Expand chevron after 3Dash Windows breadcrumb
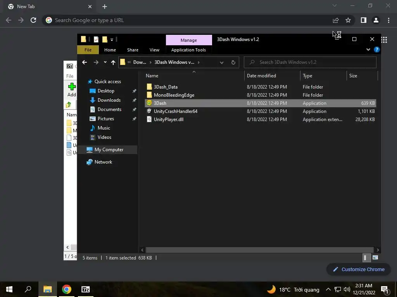 198,62
